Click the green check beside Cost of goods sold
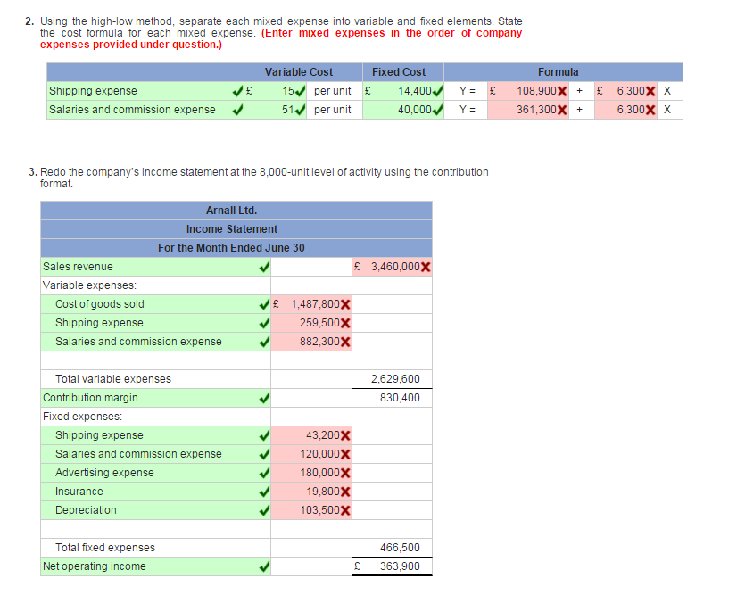 265,304
